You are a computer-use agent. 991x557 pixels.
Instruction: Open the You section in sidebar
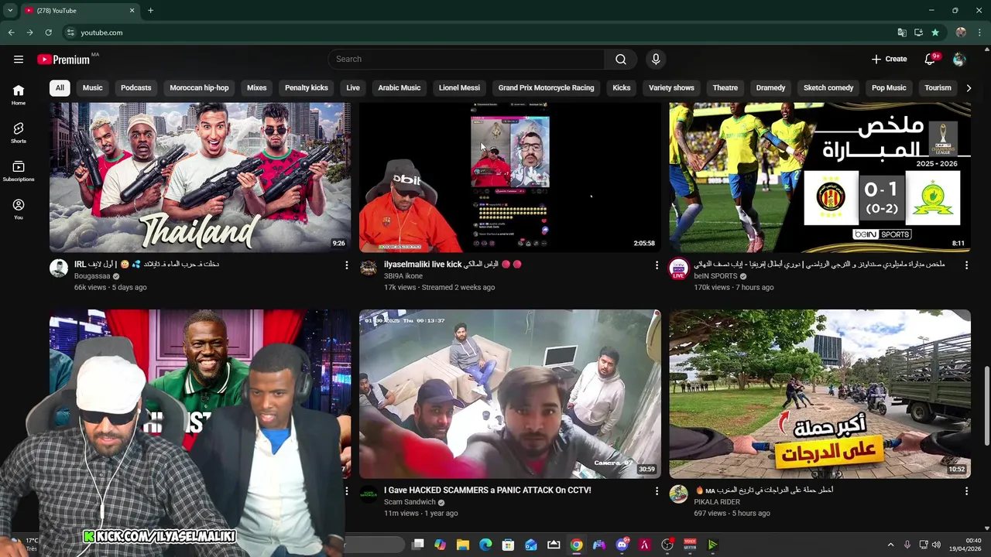[x=19, y=209]
